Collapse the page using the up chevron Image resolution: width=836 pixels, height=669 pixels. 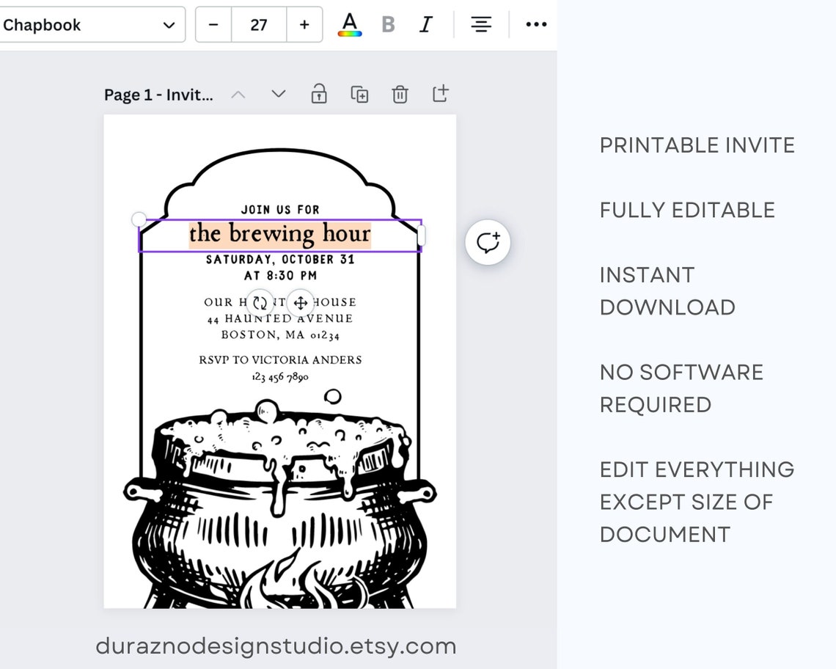coord(238,94)
